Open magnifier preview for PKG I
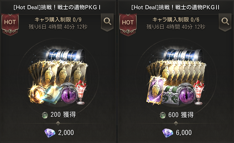Viewport: 234px width, 143px height. tap(107, 22)
